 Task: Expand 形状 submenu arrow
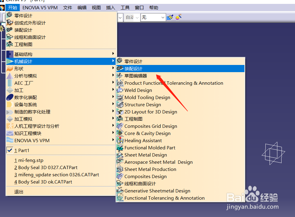tap(113, 68)
